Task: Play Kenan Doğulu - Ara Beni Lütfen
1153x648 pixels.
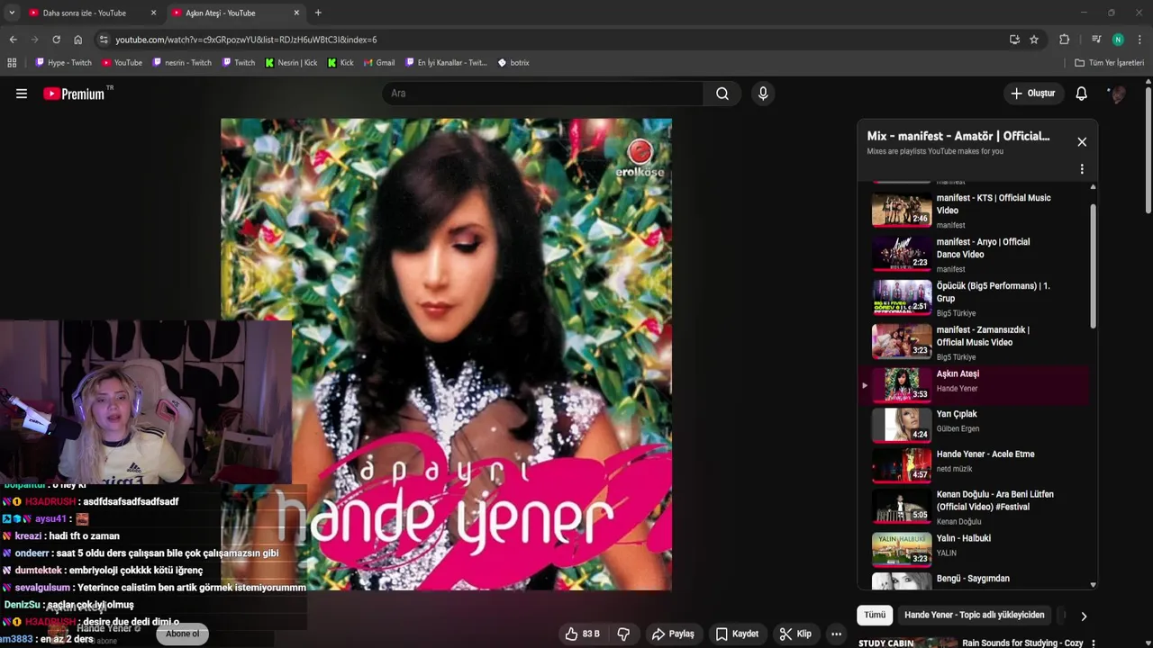Action: point(976,507)
